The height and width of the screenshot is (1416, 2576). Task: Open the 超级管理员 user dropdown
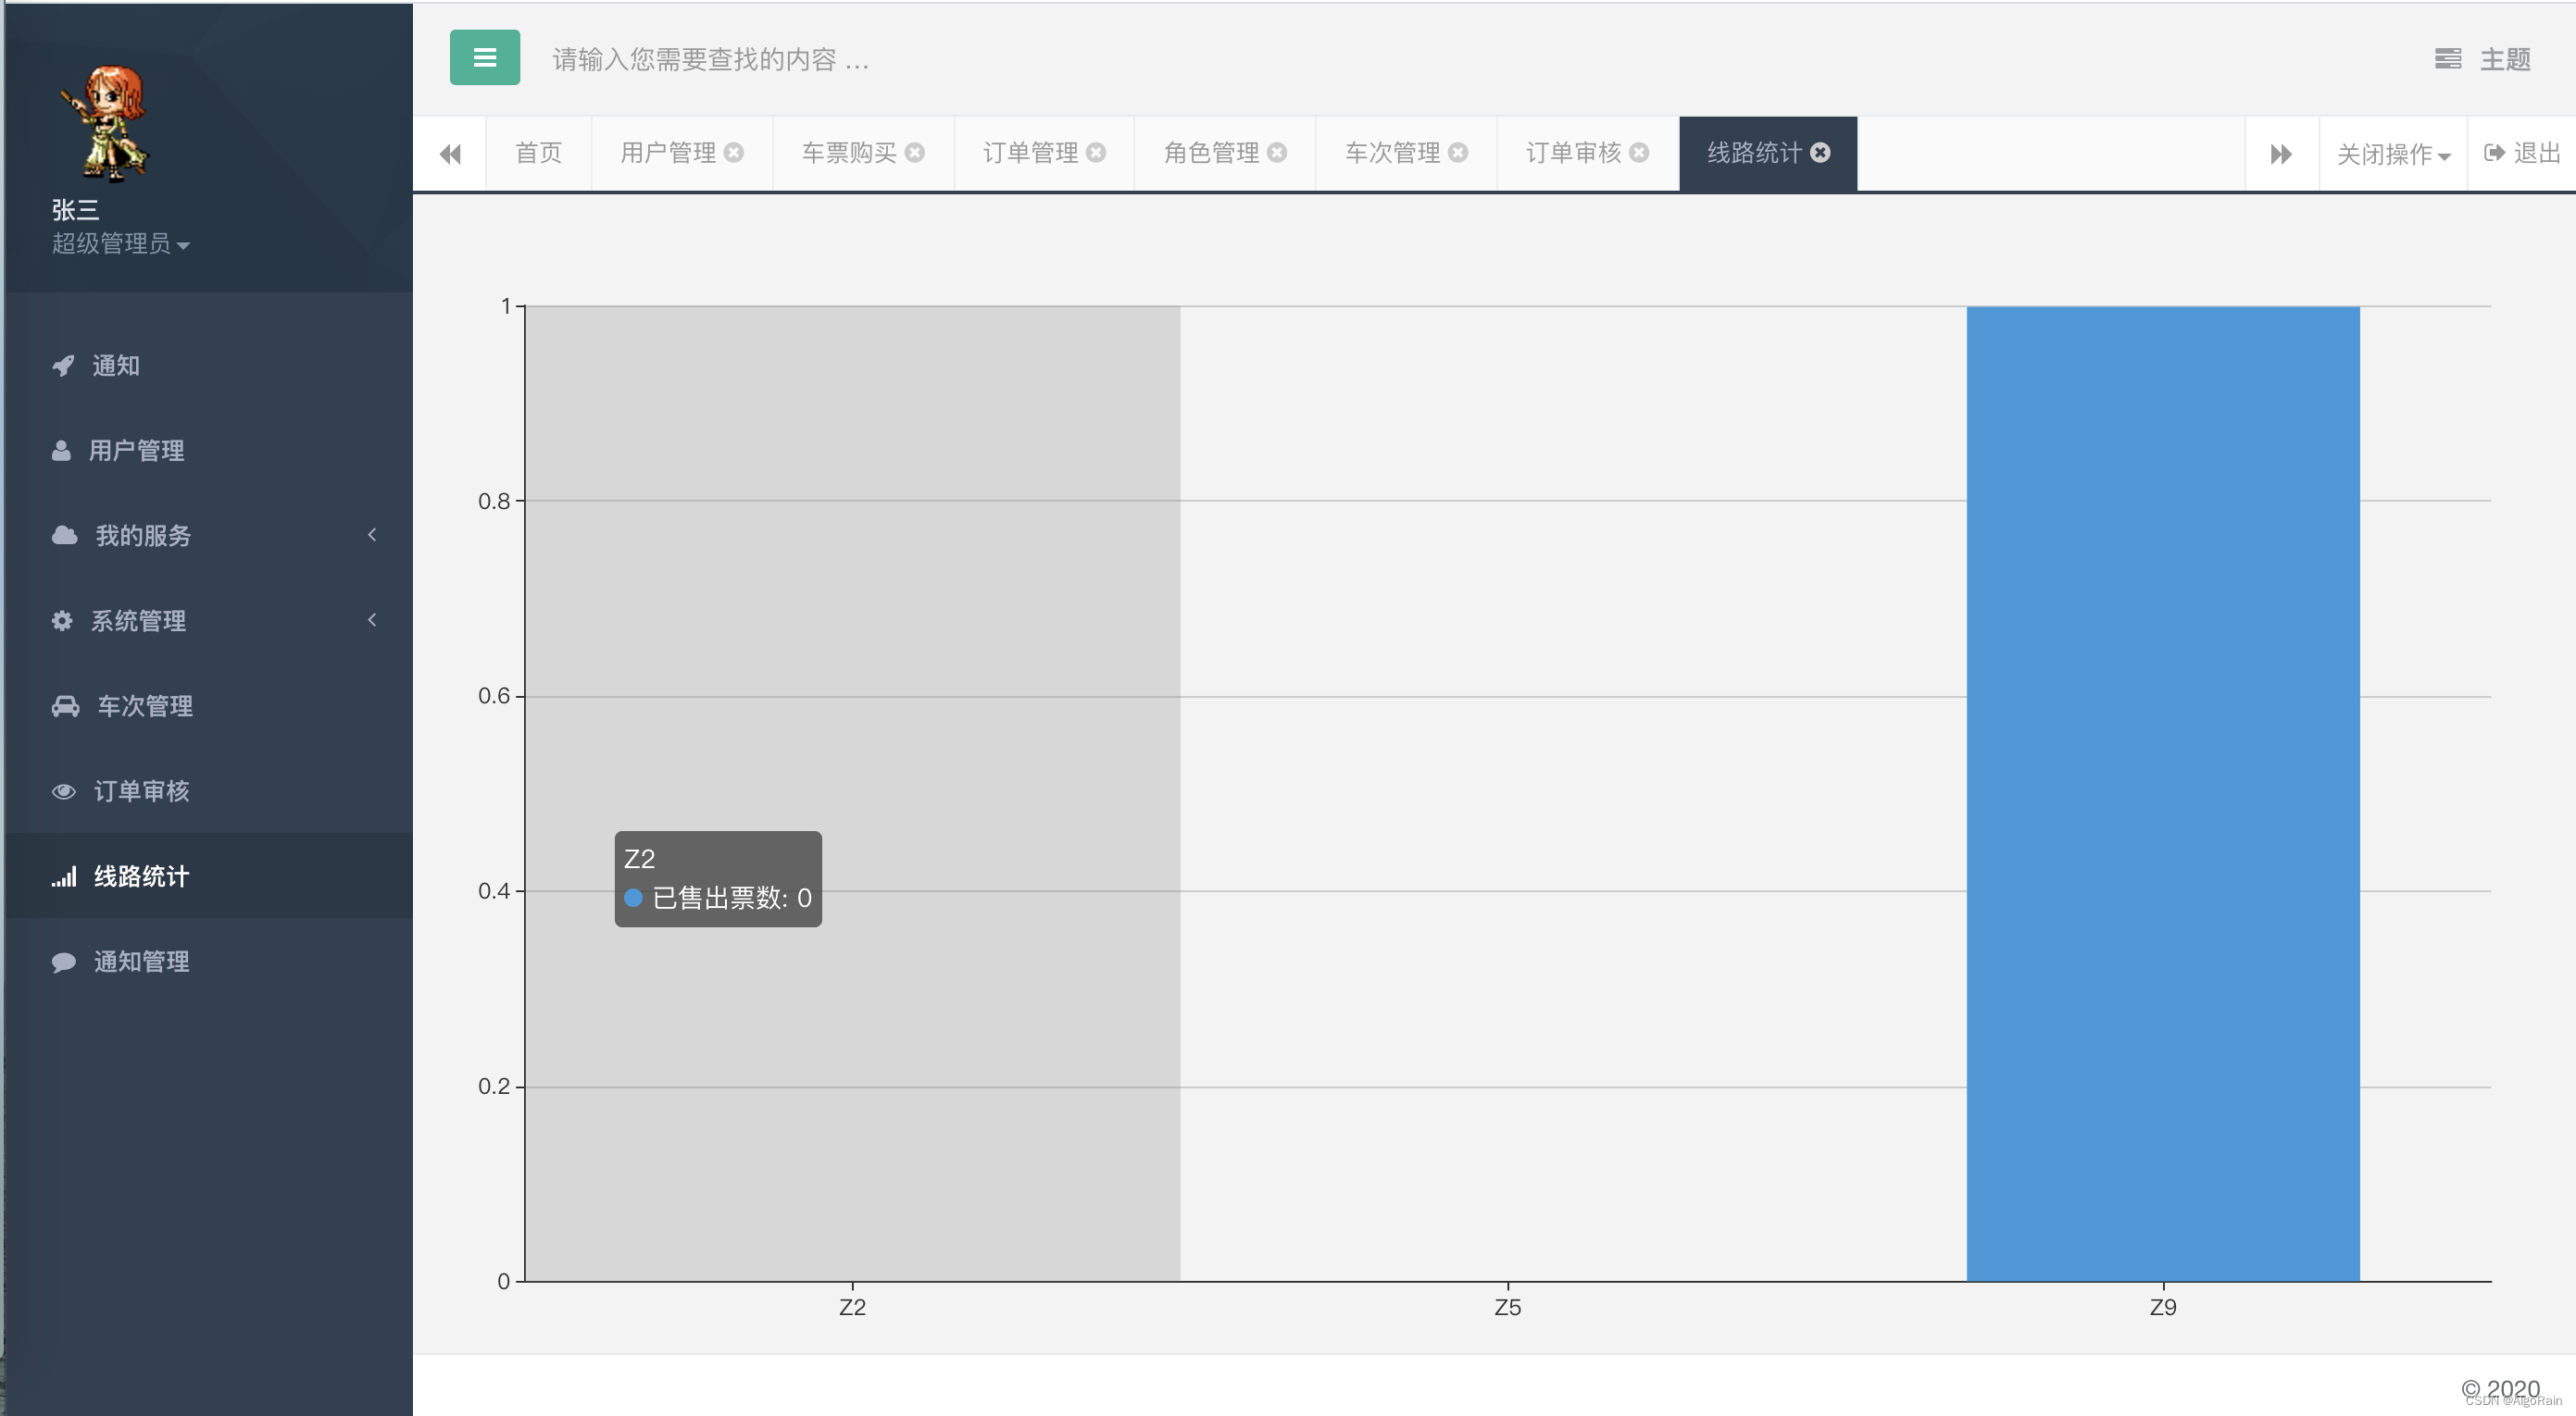point(120,243)
